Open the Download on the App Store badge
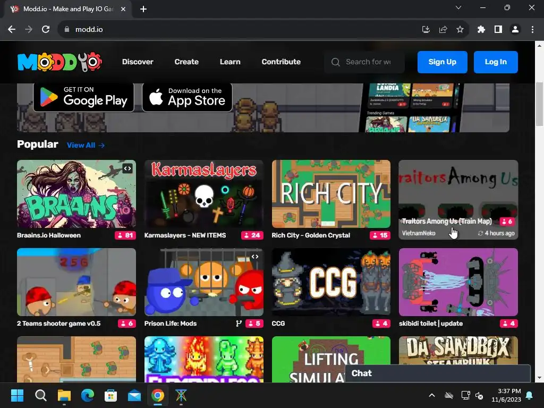544x408 pixels. [x=188, y=97]
